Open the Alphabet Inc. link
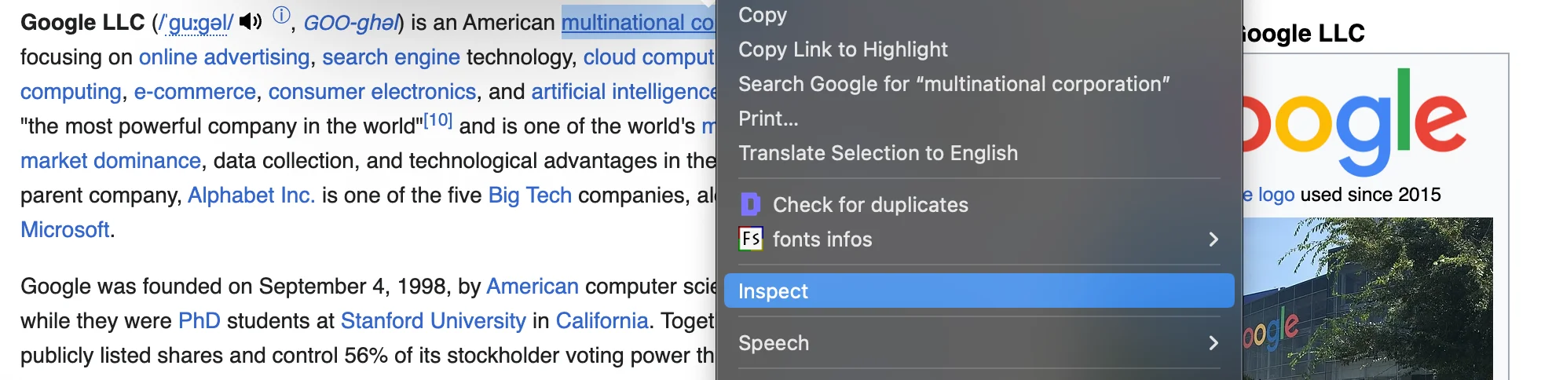 tap(251, 195)
